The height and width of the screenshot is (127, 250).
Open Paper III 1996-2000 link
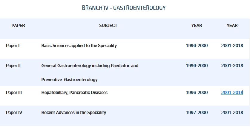click(x=197, y=93)
